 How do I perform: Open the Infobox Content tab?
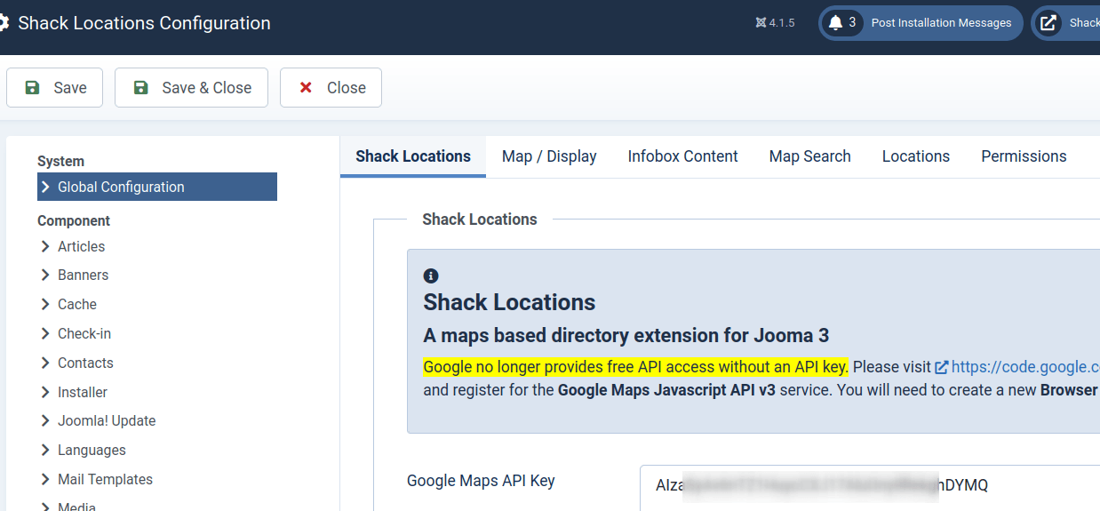(x=682, y=156)
